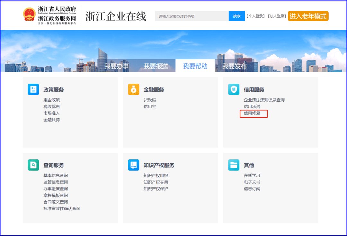Click the 浙江省人民政府 national emblem logo

click(x=30, y=14)
